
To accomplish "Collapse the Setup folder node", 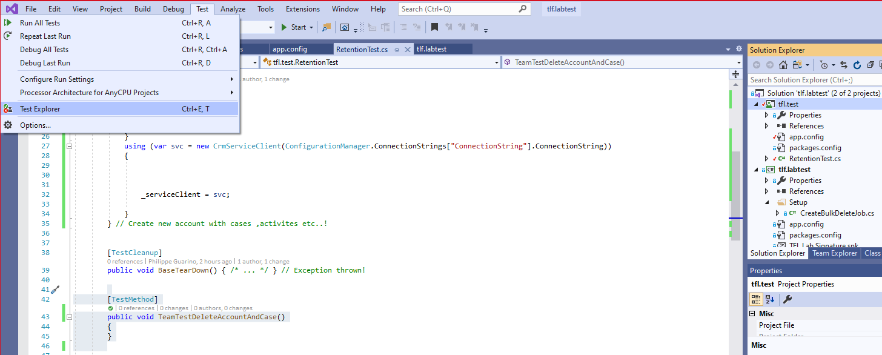I will click(766, 202).
